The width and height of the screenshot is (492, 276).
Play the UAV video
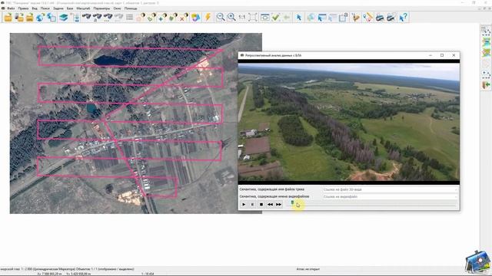pos(244,205)
